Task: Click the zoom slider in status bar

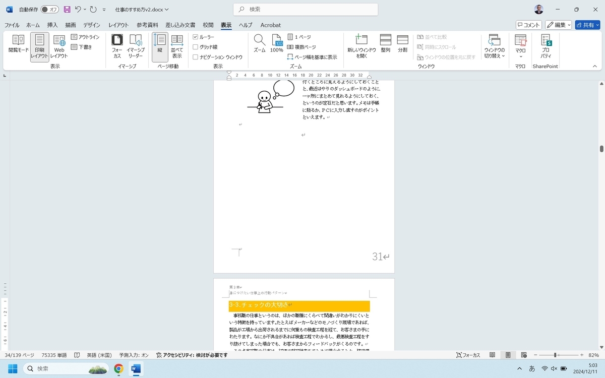Action: coord(555,355)
